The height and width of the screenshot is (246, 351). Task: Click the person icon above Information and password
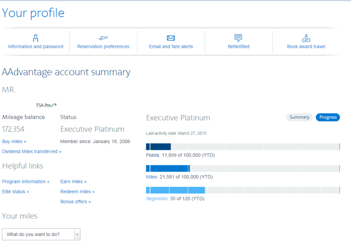pyautogui.click(x=36, y=38)
